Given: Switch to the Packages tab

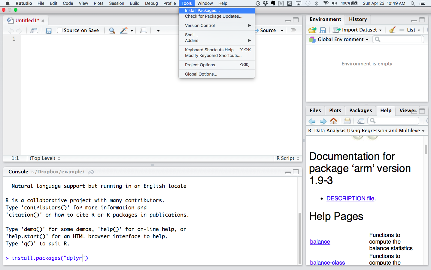Looking at the screenshot, I should 360,111.
